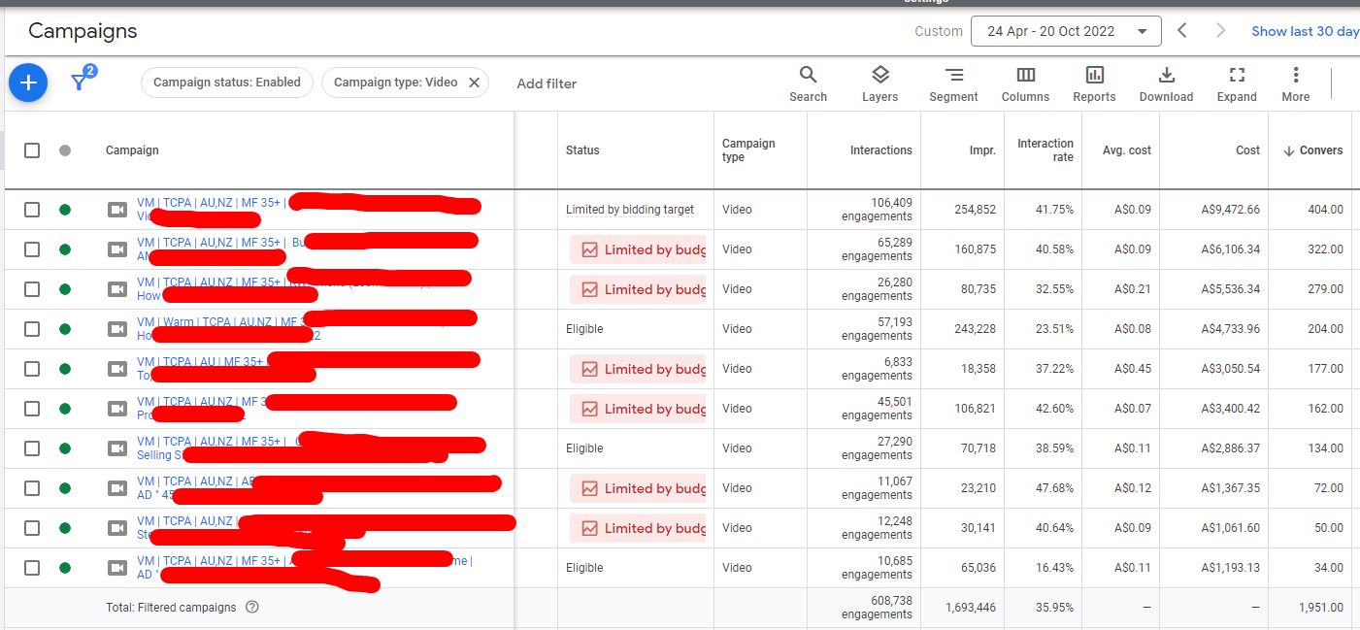Expand the table to full view
This screenshot has height=630, width=1360.
(1237, 83)
